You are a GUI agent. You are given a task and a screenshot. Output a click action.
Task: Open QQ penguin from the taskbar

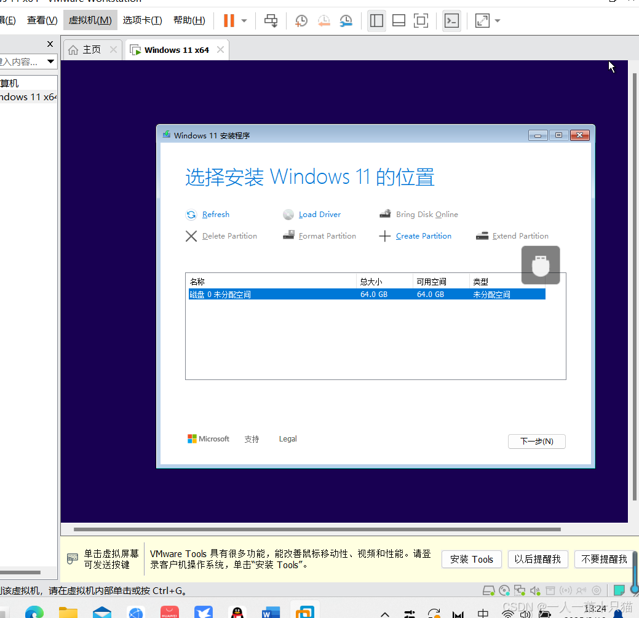237,612
